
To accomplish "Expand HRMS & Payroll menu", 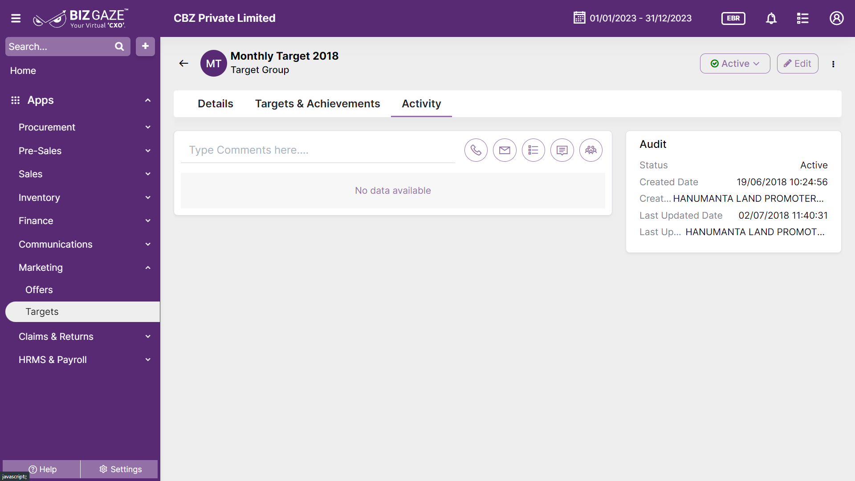I will pyautogui.click(x=85, y=360).
